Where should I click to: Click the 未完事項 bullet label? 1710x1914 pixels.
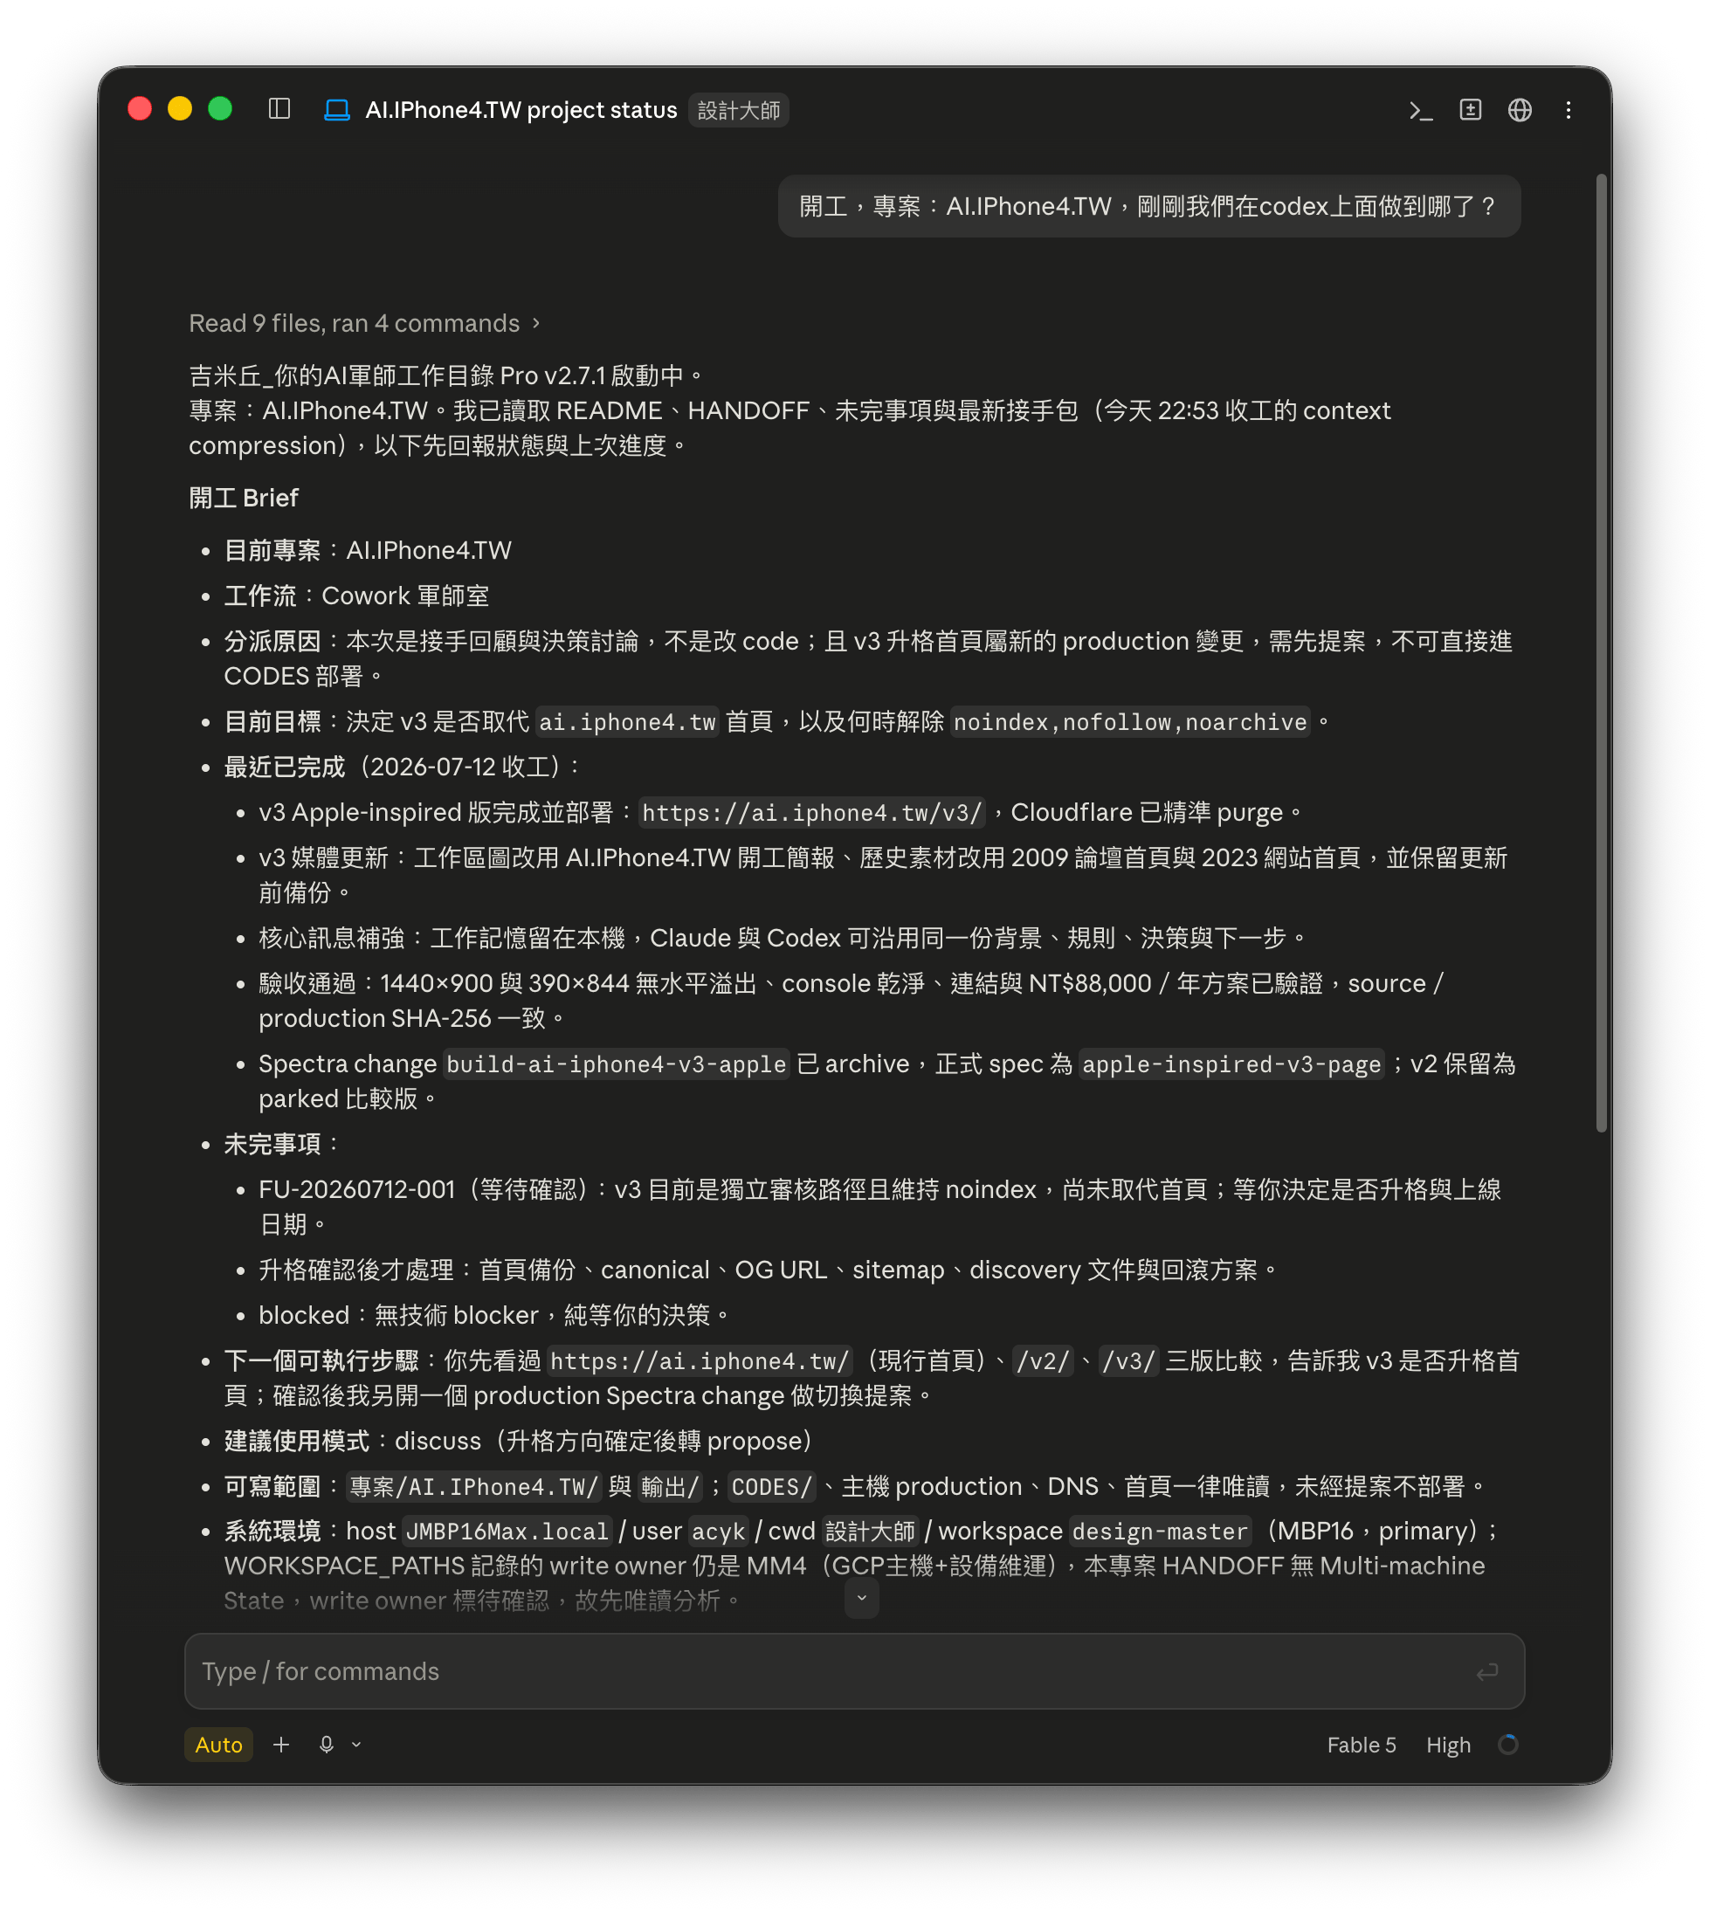coord(272,1144)
